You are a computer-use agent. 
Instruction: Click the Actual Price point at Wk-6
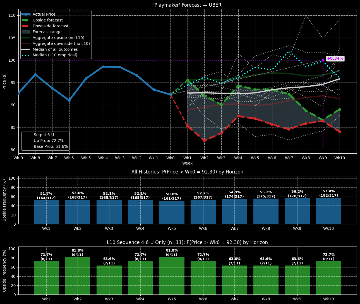pyautogui.click(x=69, y=100)
